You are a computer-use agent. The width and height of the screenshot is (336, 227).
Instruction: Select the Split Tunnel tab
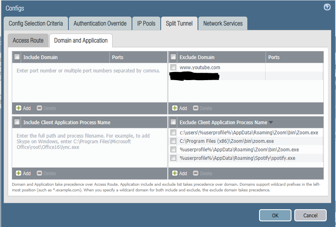click(x=179, y=23)
